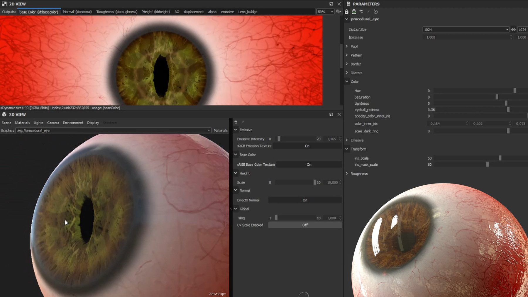528x297 pixels.
Task: Click the link icon between Output Size fields
Action: point(513,30)
